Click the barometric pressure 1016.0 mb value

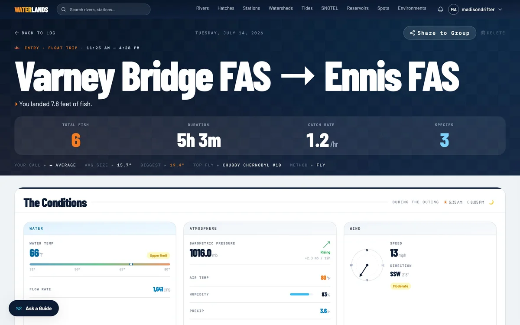(x=203, y=253)
